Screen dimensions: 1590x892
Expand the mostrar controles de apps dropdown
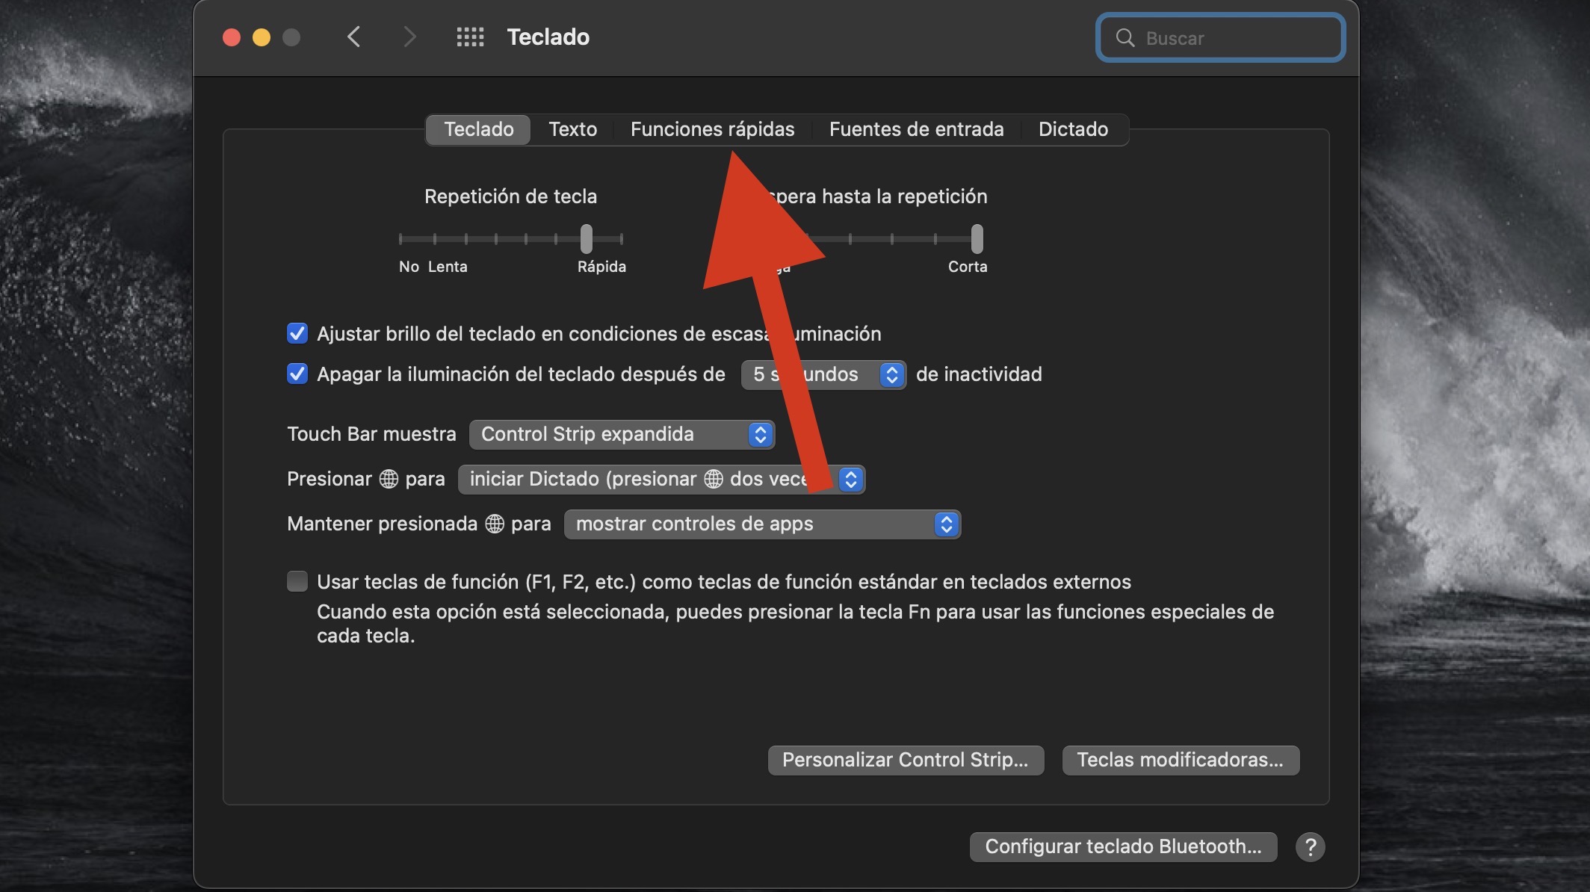762,524
